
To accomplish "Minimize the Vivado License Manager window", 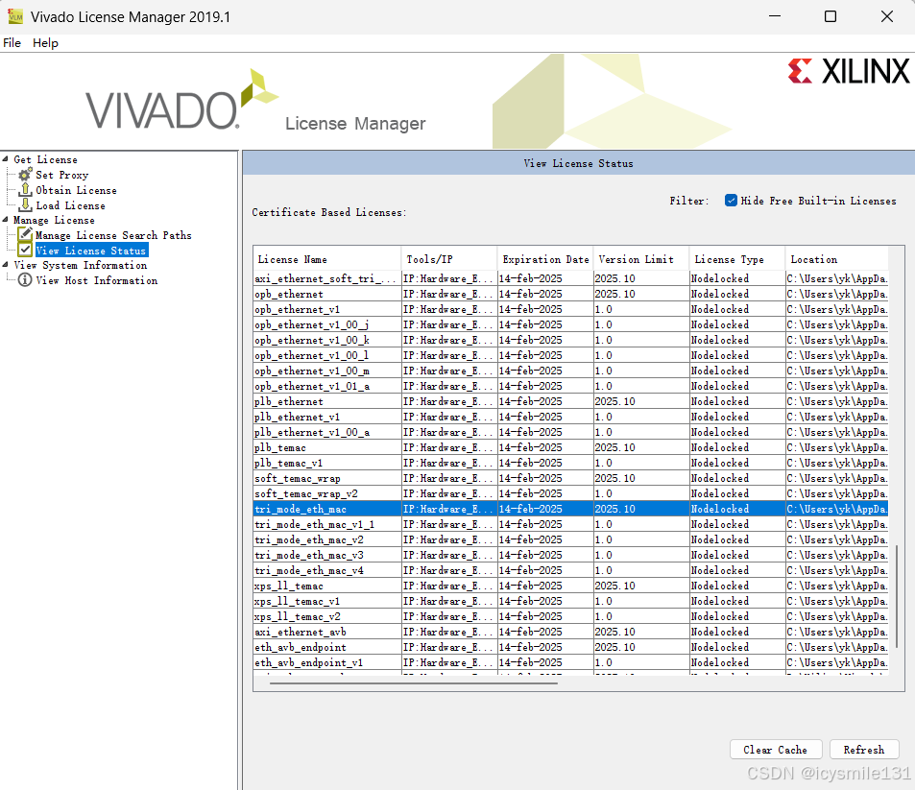I will coord(775,16).
